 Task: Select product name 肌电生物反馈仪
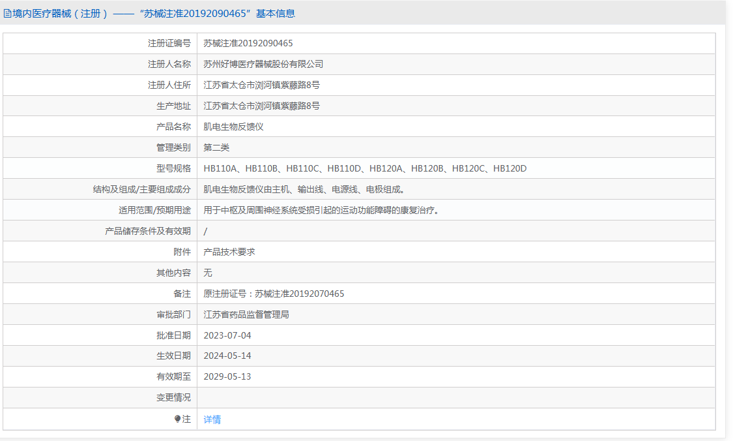point(233,127)
